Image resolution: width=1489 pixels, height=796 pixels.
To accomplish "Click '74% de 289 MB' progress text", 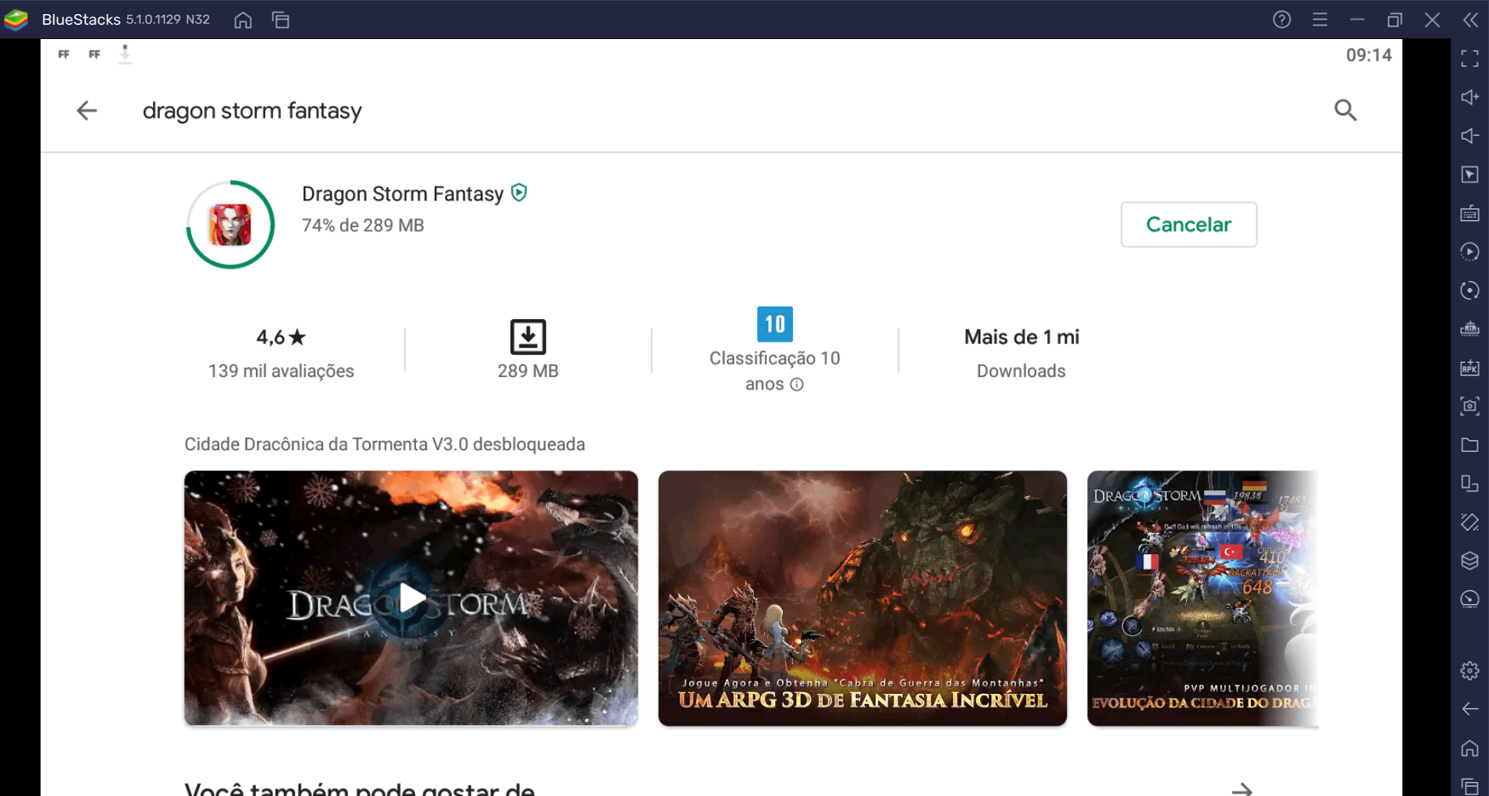I will [363, 226].
